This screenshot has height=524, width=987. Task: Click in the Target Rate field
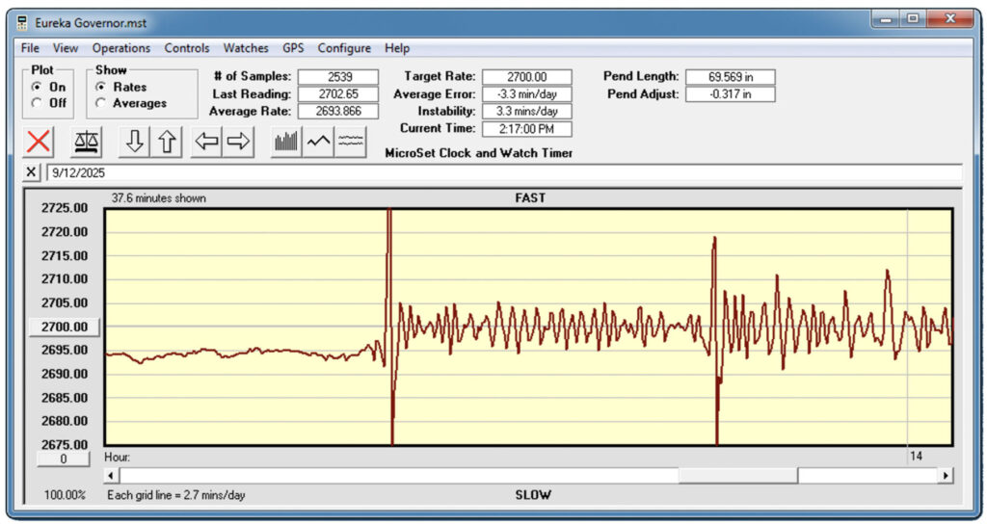[x=526, y=77]
